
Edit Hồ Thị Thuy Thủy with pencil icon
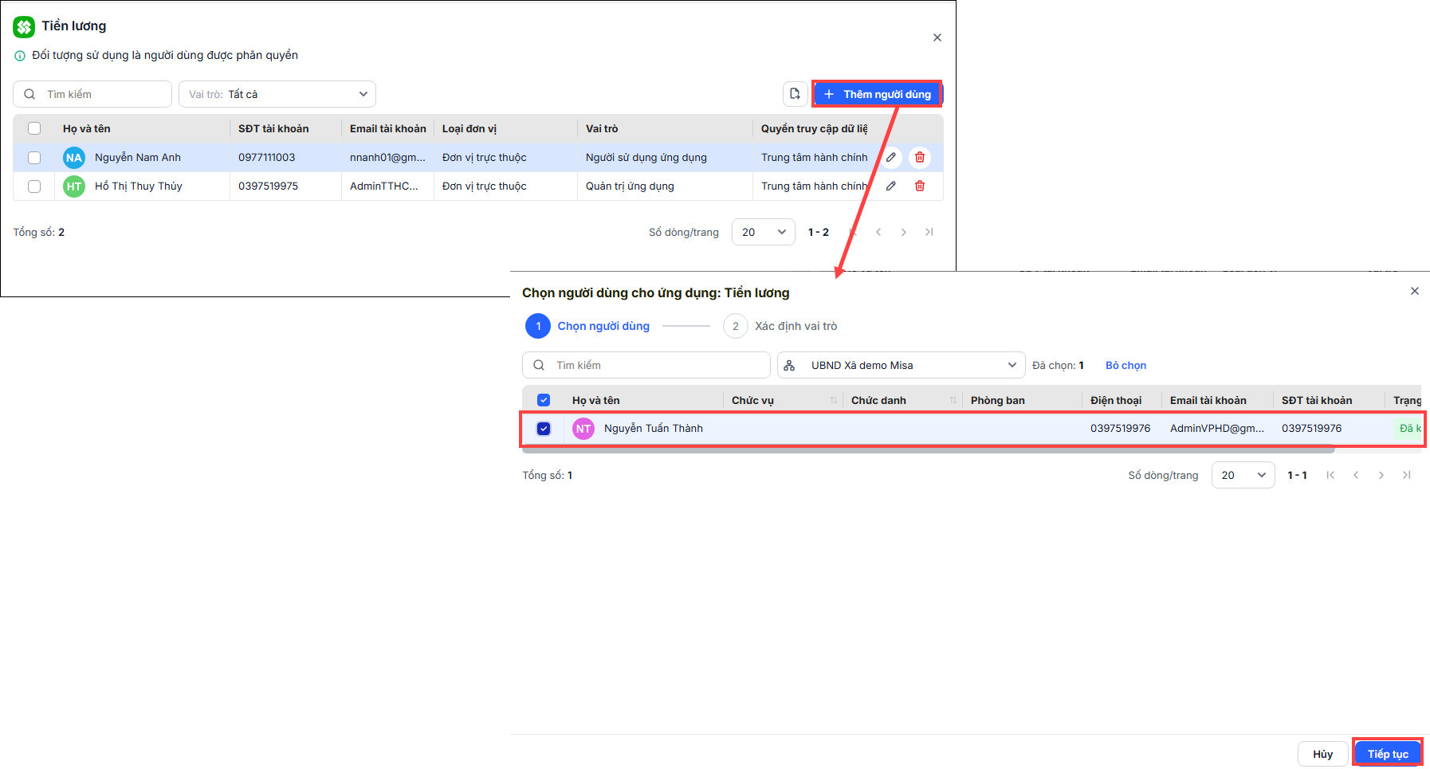tap(891, 186)
